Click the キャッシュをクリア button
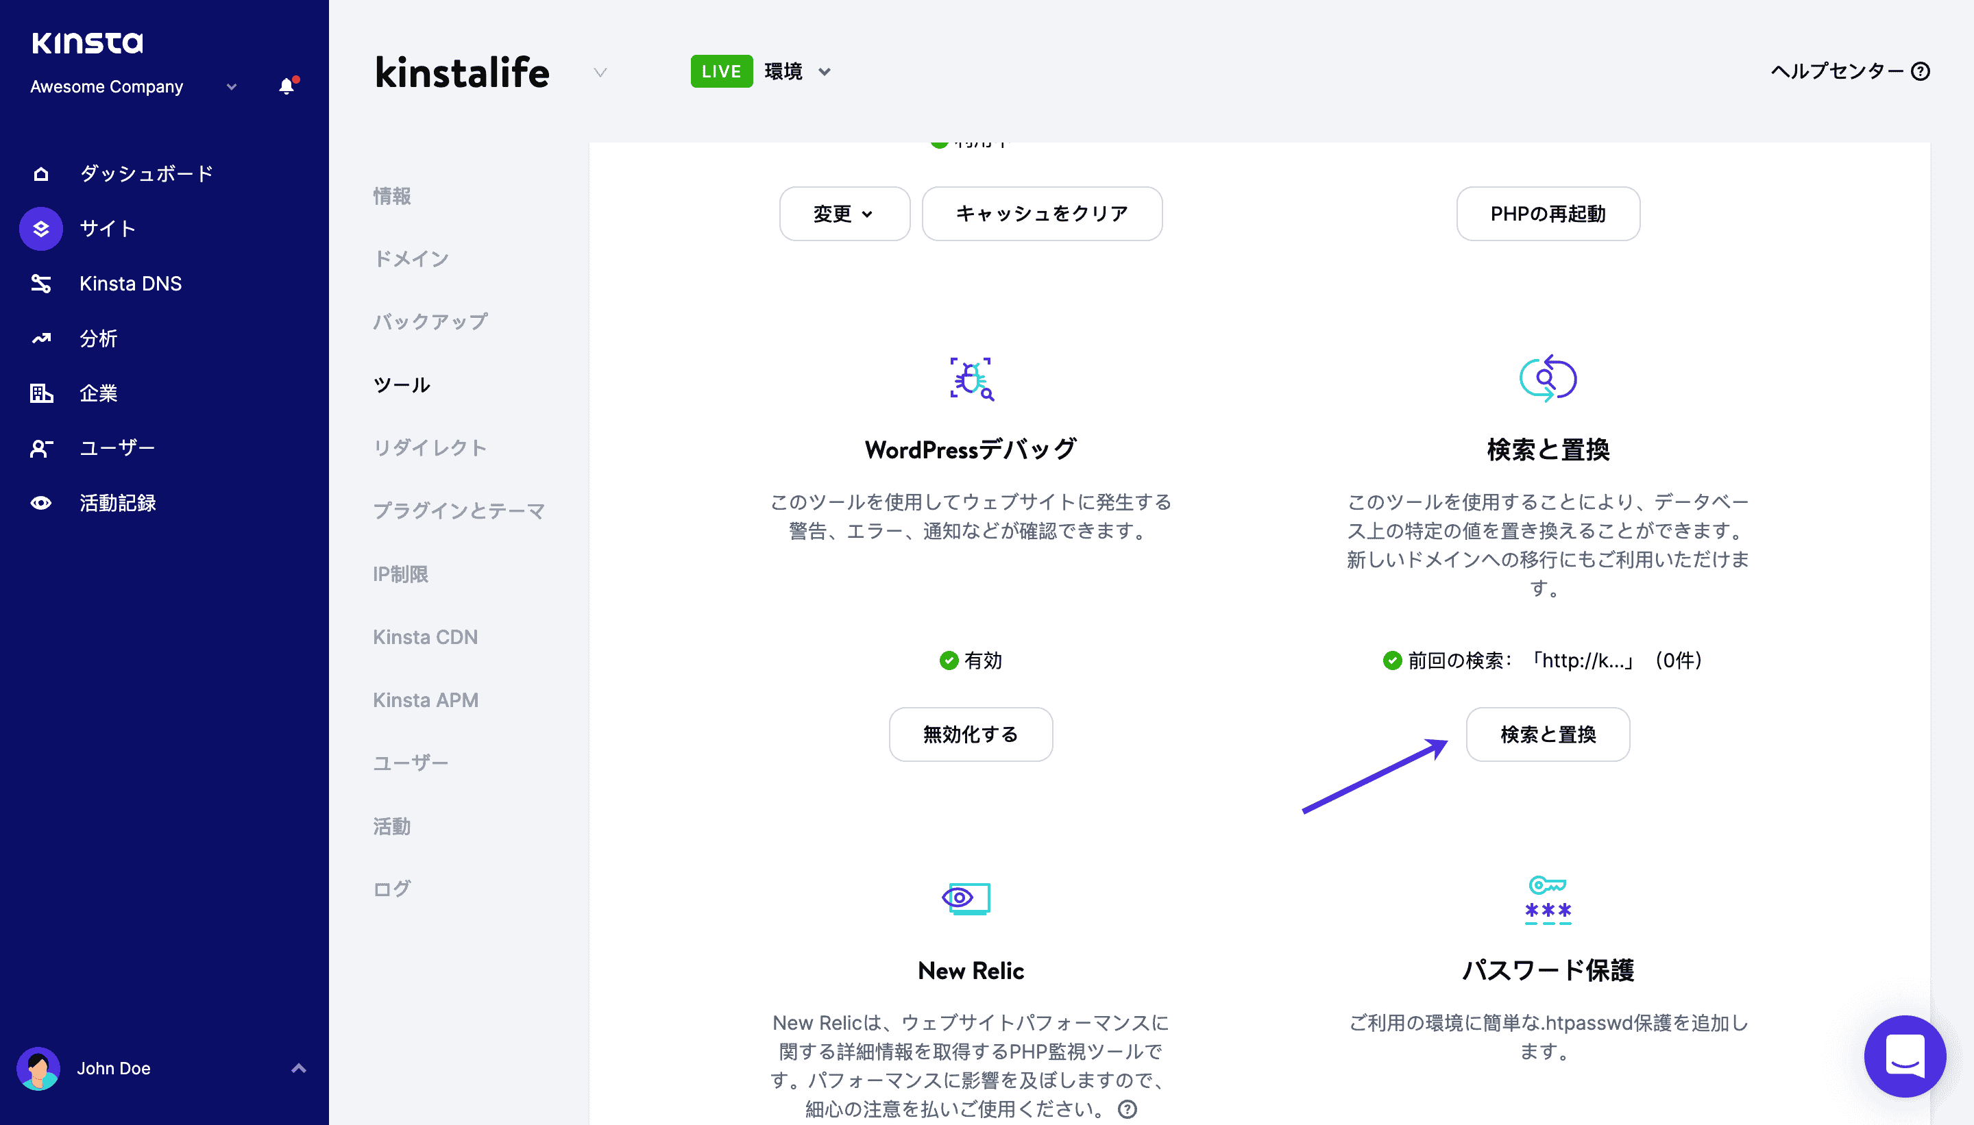This screenshot has width=1974, height=1125. (x=1043, y=213)
